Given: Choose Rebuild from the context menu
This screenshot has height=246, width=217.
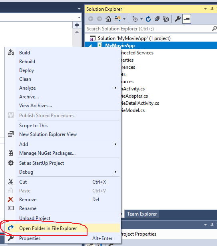Looking at the screenshot, I should 63,62.
